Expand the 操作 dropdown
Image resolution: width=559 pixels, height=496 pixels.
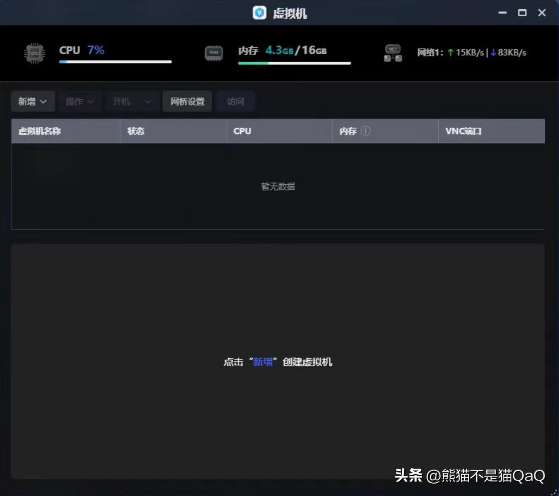tap(80, 101)
